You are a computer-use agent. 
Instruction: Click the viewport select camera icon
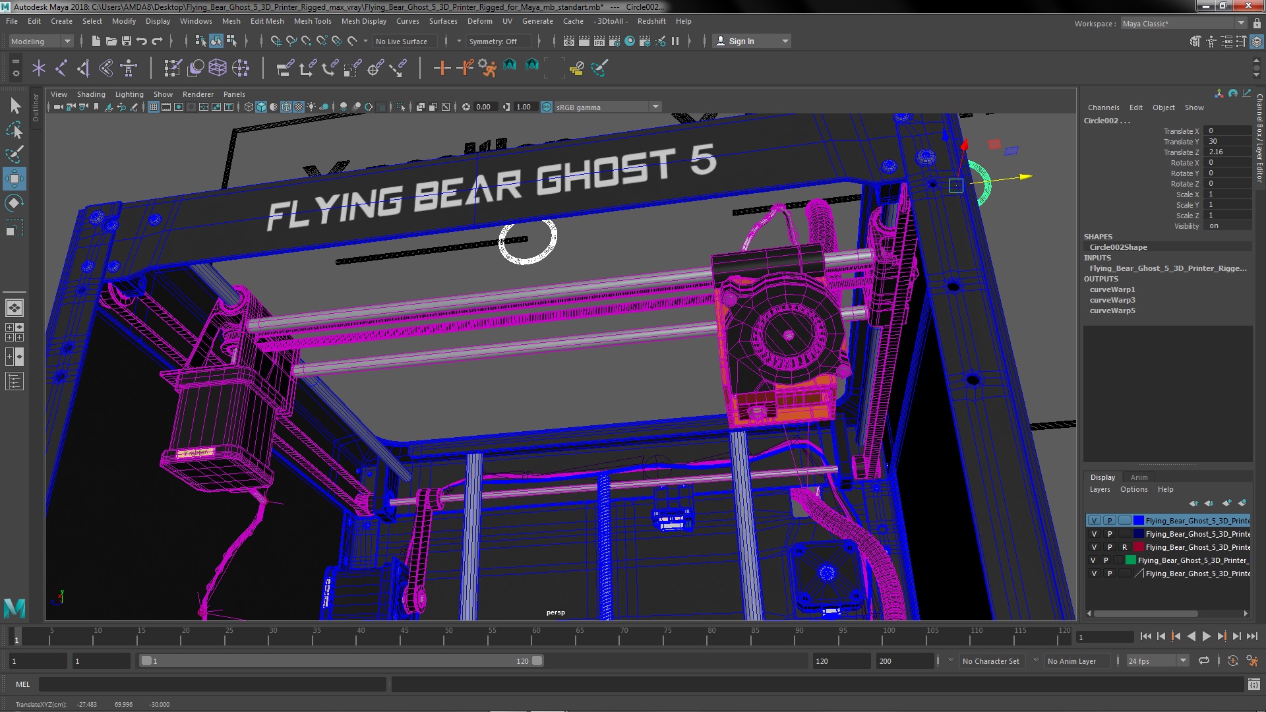[x=59, y=107]
